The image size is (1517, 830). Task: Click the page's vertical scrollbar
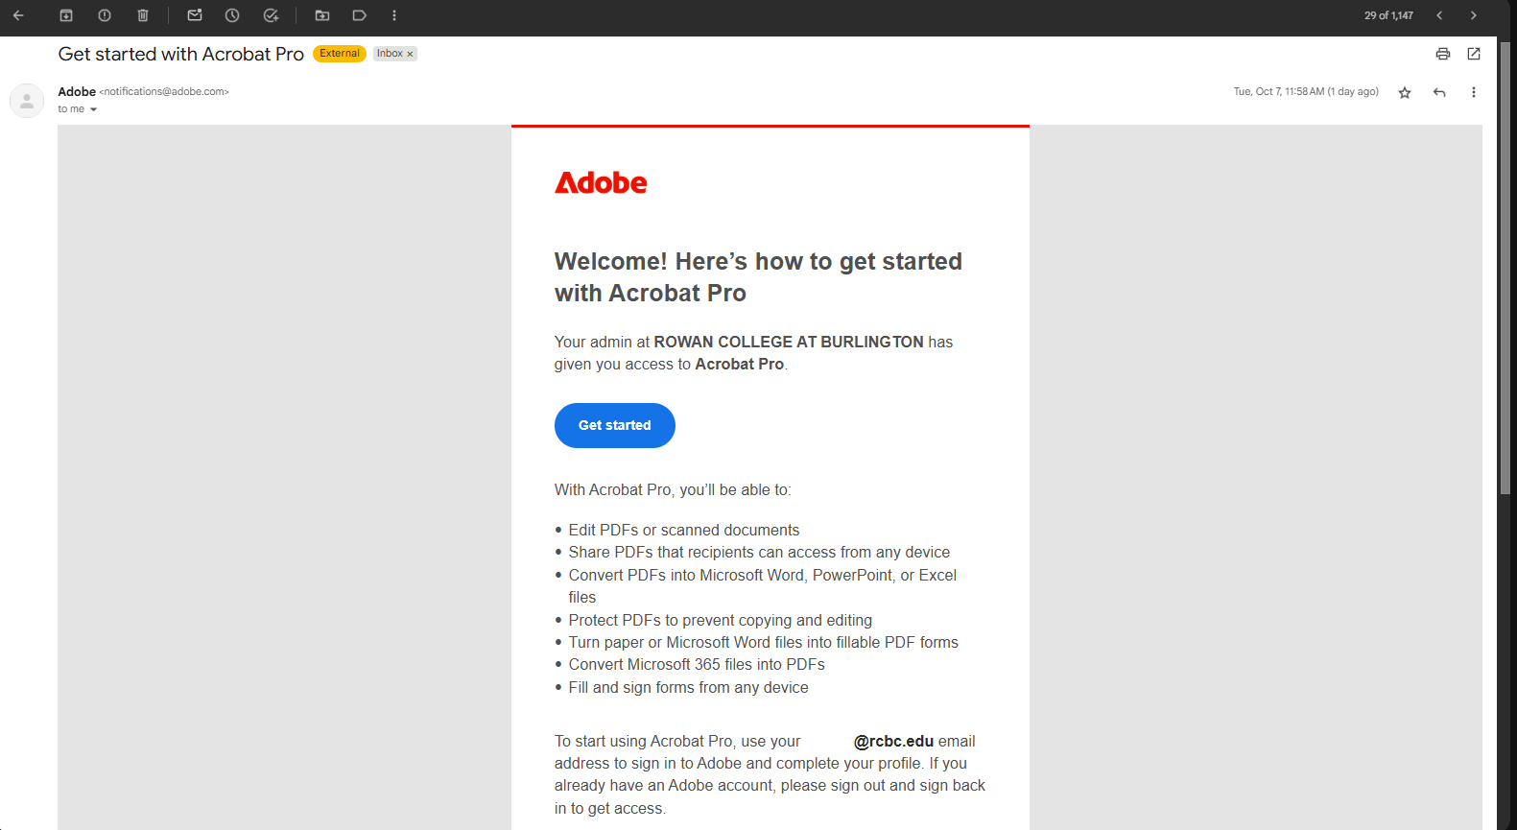pos(1505,269)
